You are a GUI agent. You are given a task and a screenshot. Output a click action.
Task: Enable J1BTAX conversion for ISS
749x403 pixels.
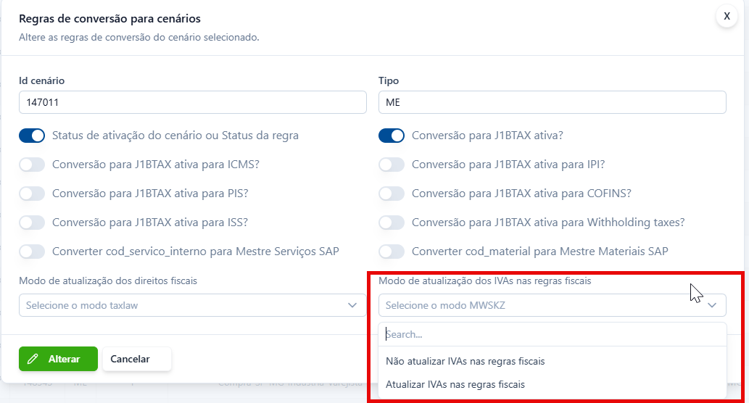32,223
